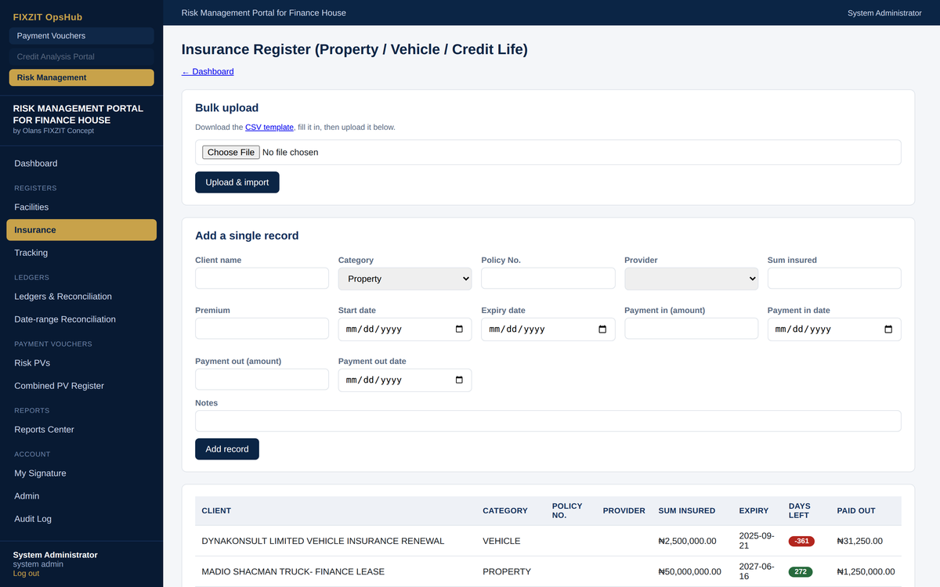Viewport: 940px width, 587px height.
Task: Click the 272 days left badge
Action: 801,571
